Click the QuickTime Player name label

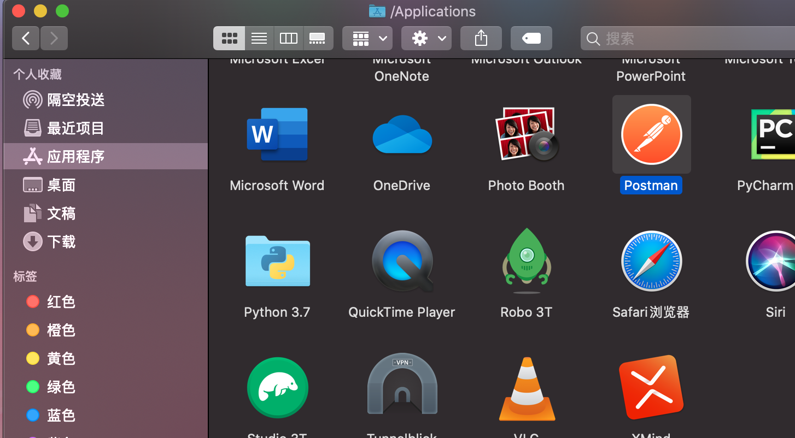tap(402, 312)
